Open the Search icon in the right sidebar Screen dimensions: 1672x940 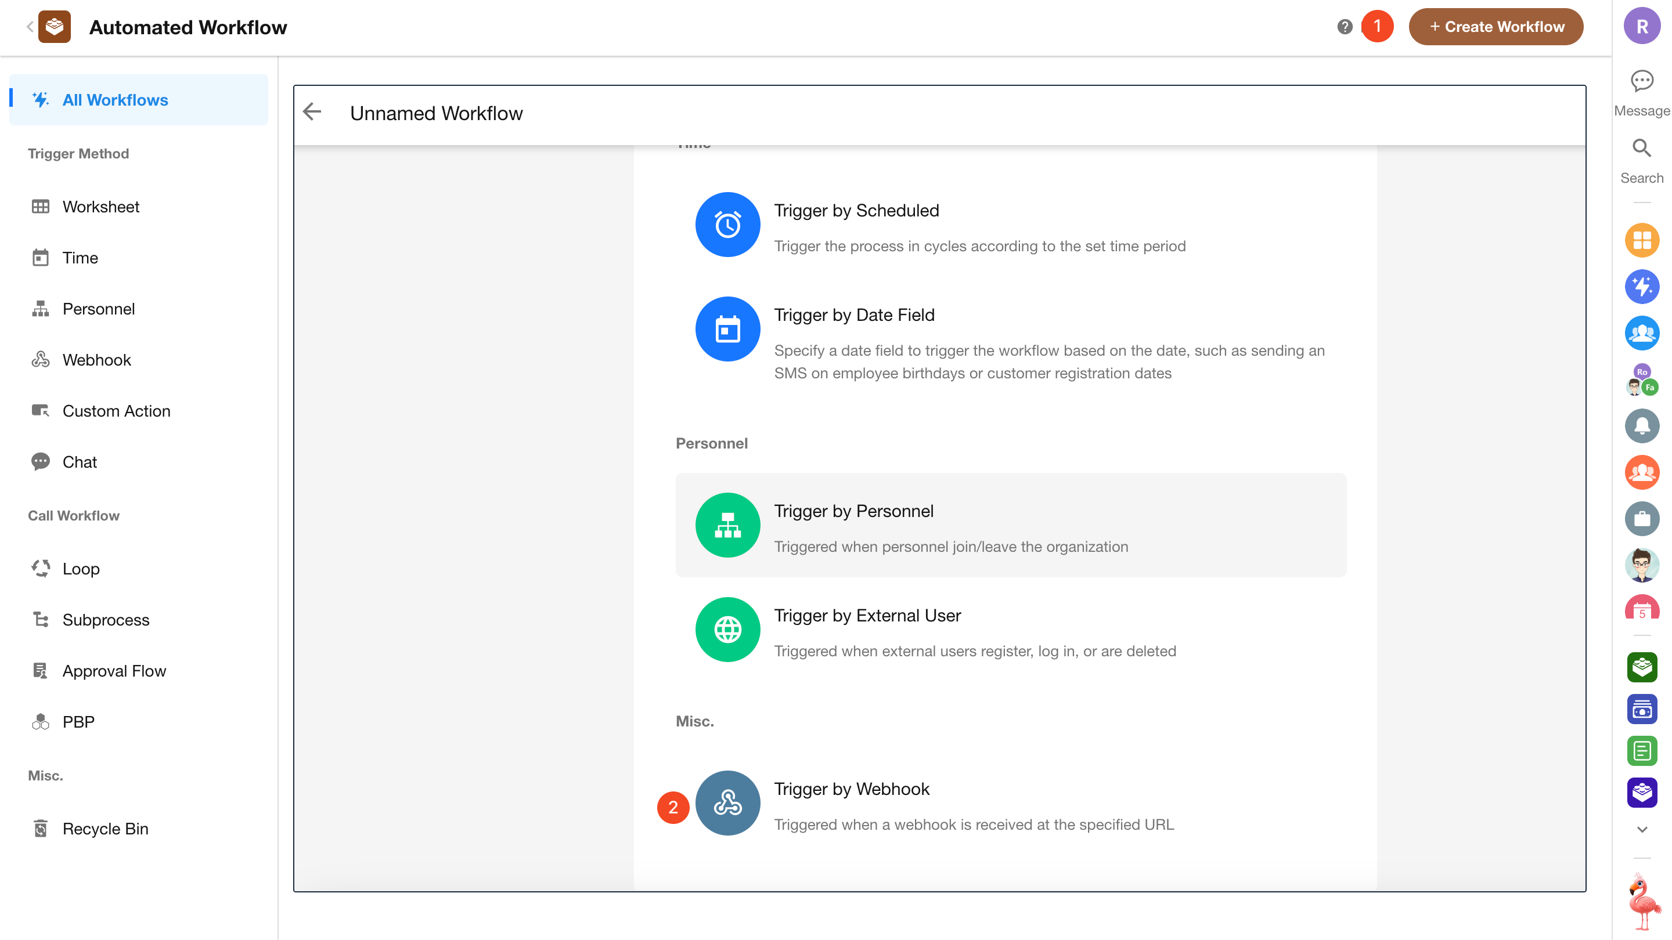[1641, 149]
